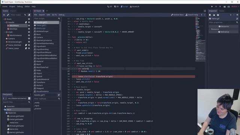Save the edited resource in Inspector
The height and width of the screenshot is (135, 240).
coord(218,15)
